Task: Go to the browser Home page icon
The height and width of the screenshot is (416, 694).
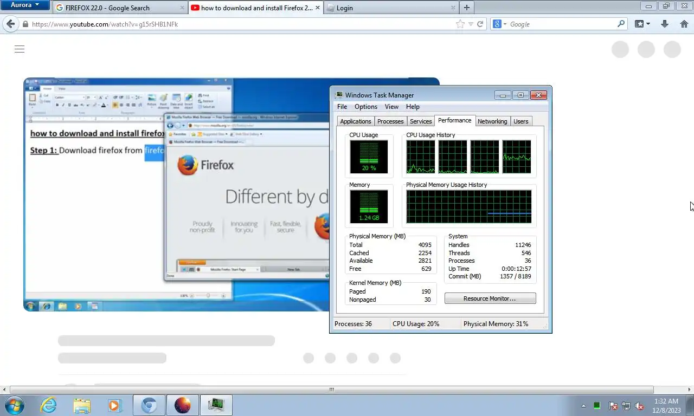Action: [x=684, y=24]
